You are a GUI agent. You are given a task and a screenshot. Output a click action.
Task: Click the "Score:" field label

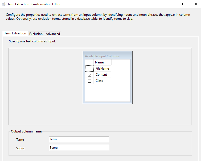(20, 148)
